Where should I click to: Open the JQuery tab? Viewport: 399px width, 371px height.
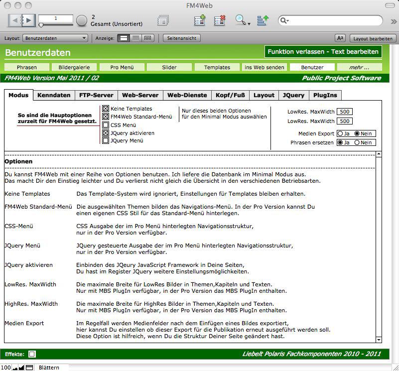(x=293, y=95)
